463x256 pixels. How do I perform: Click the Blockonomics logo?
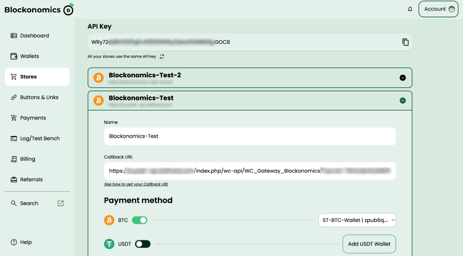pos(39,9)
